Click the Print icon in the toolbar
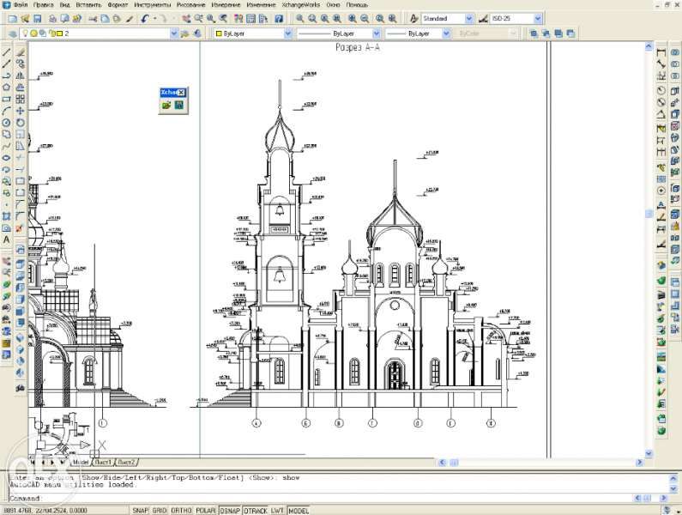 [x=53, y=18]
